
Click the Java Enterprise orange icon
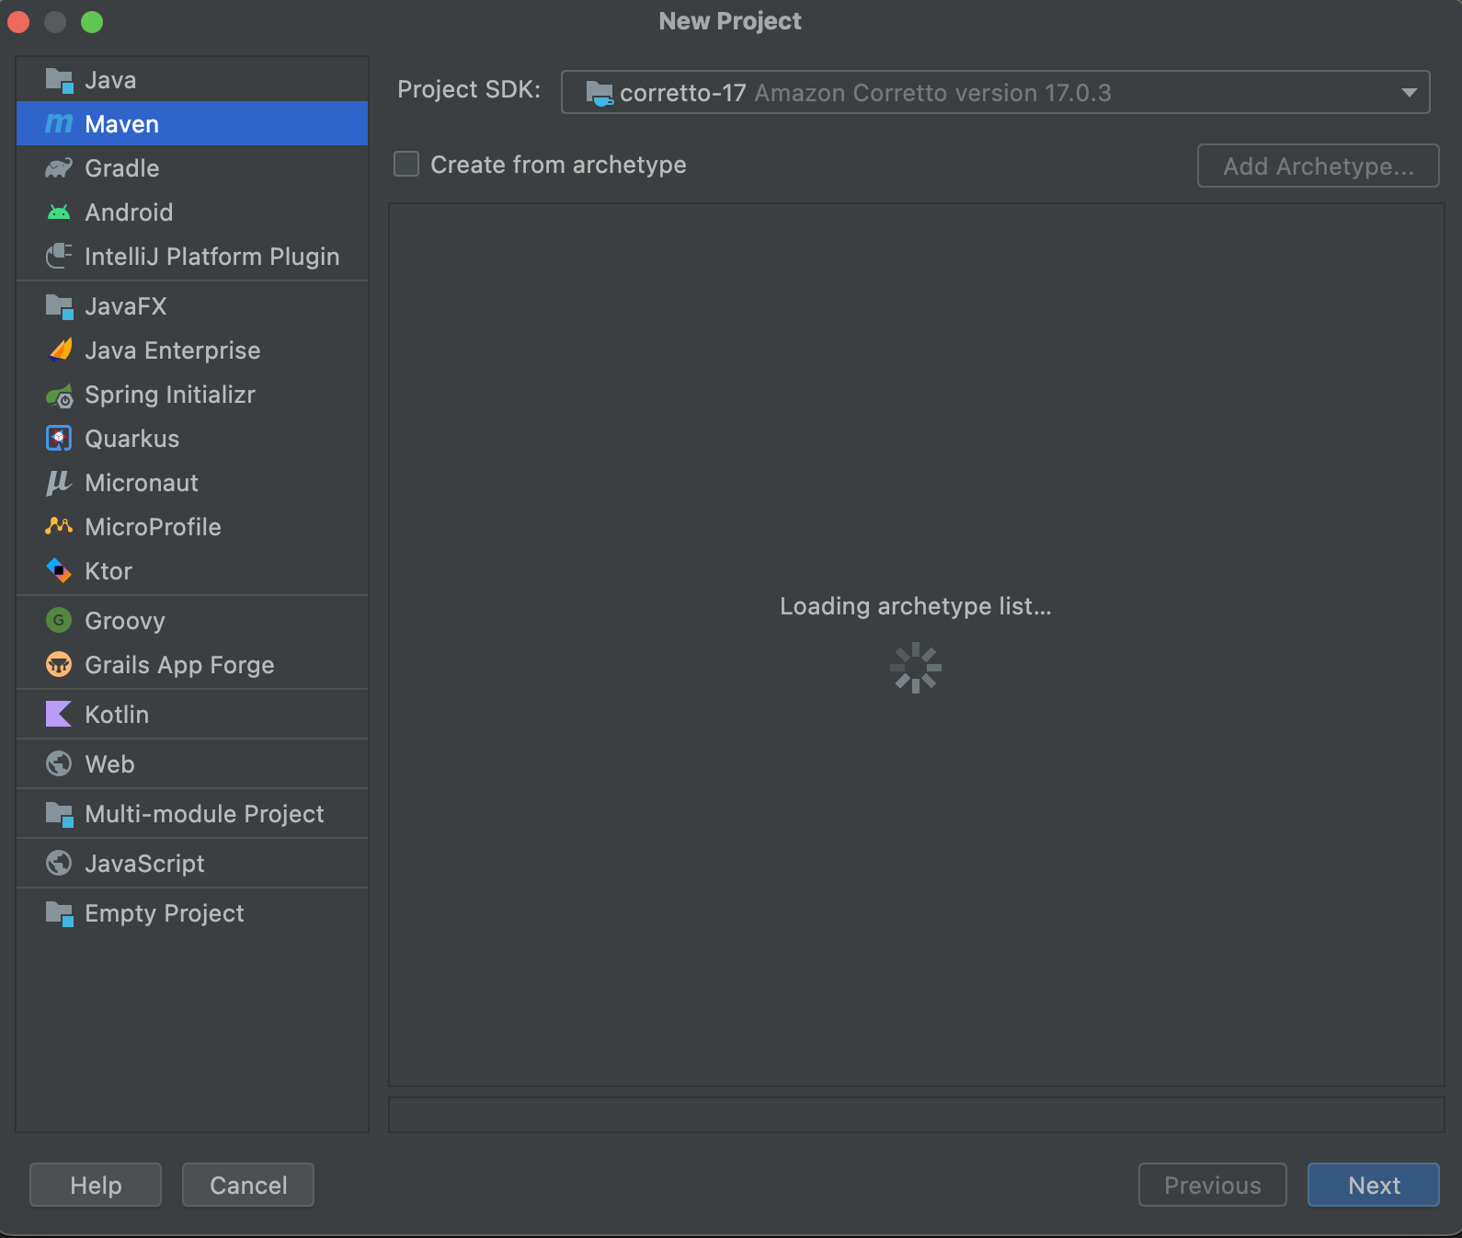pyautogui.click(x=59, y=350)
